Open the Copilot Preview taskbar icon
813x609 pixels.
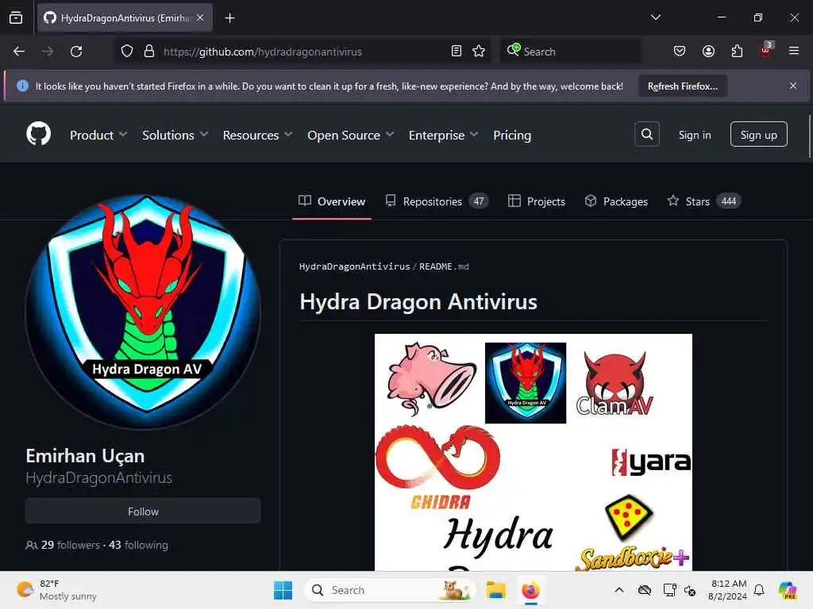pyautogui.click(x=788, y=590)
